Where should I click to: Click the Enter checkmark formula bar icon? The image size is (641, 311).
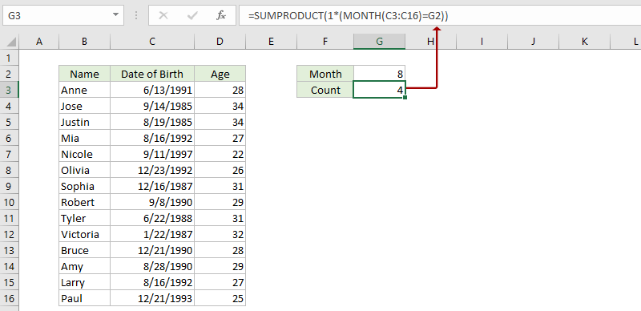[192, 15]
